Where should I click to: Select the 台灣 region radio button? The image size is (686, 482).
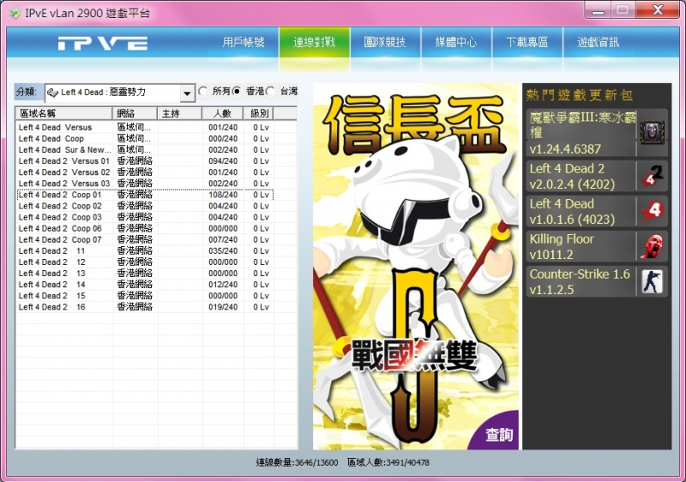270,92
